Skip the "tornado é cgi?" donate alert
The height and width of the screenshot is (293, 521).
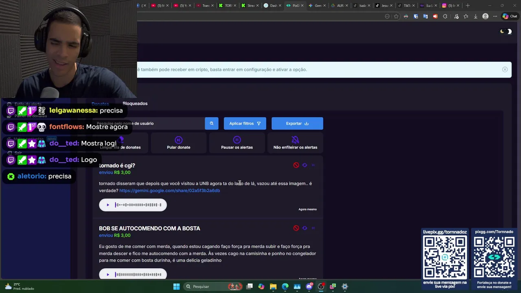point(313,165)
